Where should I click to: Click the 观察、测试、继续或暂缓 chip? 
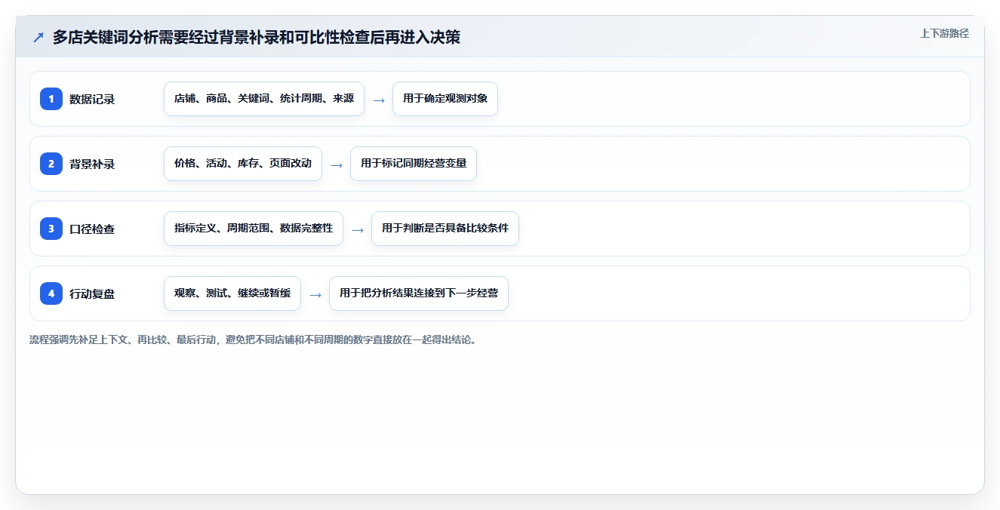232,293
